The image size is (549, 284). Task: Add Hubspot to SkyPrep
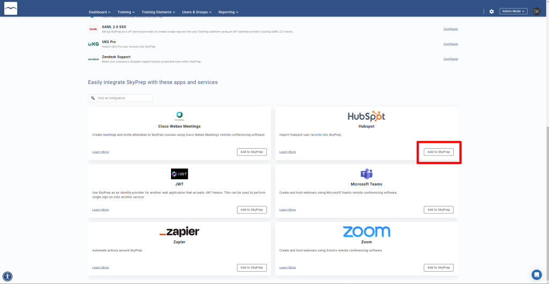point(439,152)
